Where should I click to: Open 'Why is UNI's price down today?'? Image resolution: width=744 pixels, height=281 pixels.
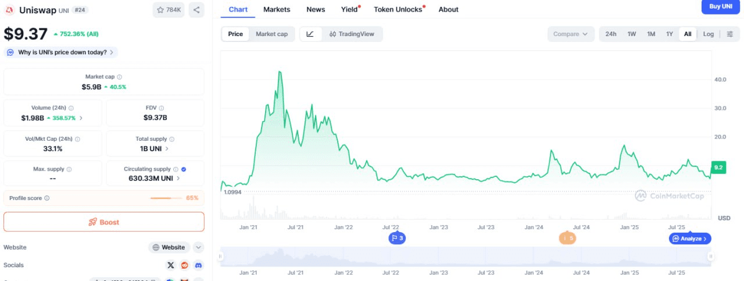point(60,52)
